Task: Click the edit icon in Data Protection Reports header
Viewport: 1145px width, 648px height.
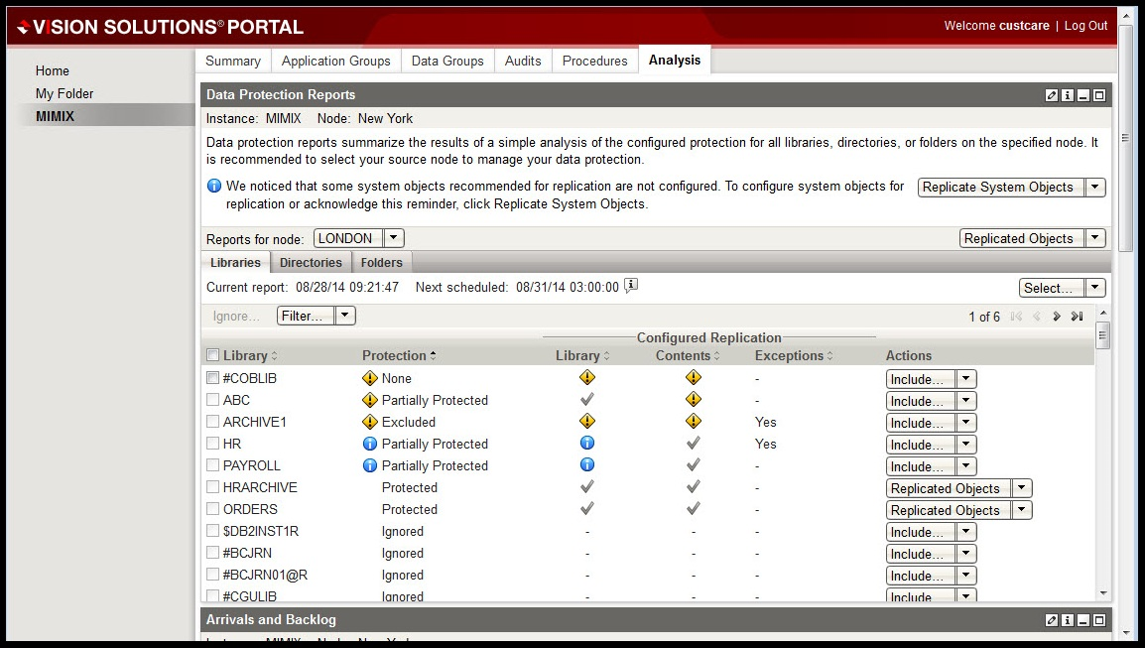Action: pos(1052,95)
